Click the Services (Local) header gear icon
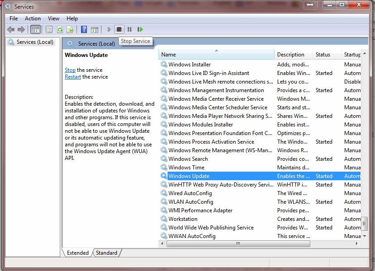 coord(70,44)
